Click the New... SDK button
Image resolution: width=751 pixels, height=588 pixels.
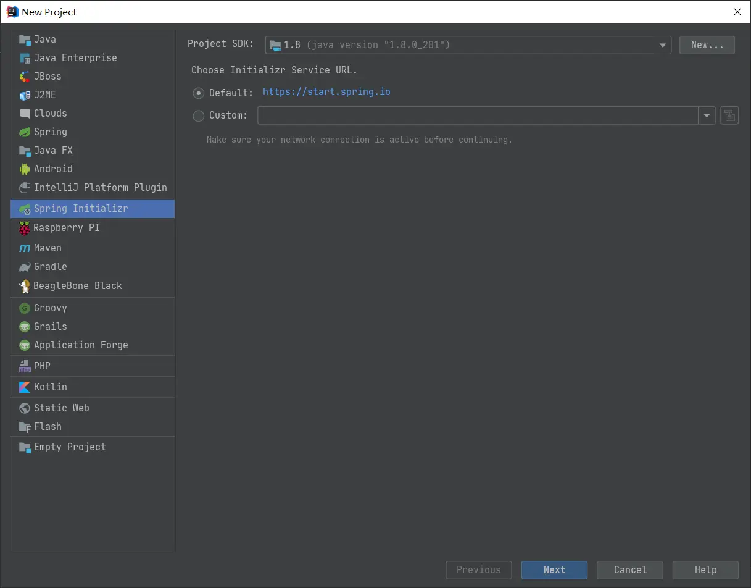click(x=707, y=45)
